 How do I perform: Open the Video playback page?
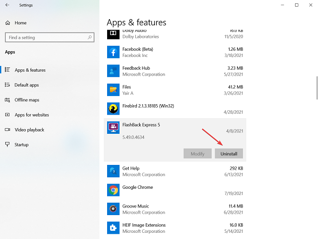point(29,130)
